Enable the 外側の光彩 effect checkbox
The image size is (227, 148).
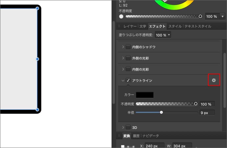128,58
